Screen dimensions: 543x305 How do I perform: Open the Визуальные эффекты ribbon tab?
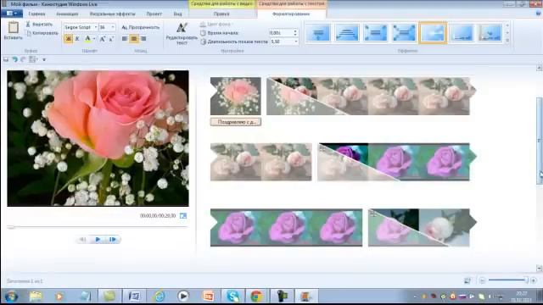[x=113, y=14]
